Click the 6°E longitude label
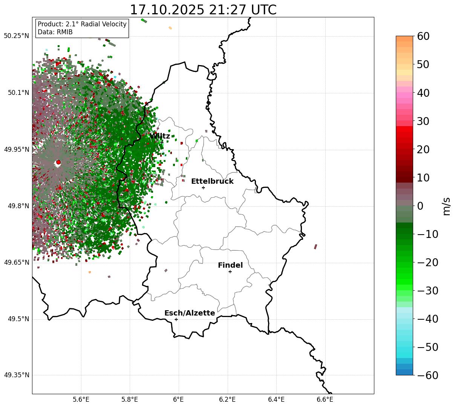The height and width of the screenshot is (407, 455). tap(179, 399)
